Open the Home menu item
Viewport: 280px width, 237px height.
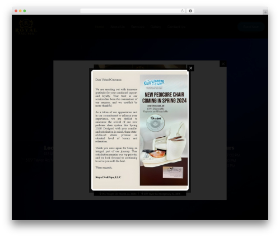tap(100, 27)
